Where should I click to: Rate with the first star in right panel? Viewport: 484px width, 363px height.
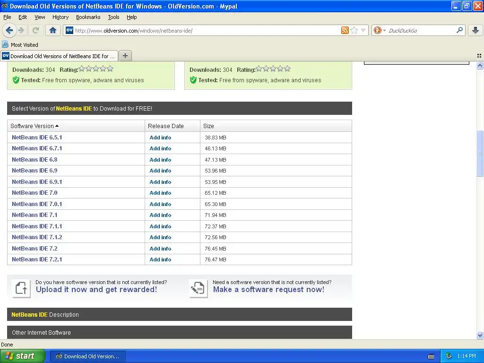click(259, 69)
